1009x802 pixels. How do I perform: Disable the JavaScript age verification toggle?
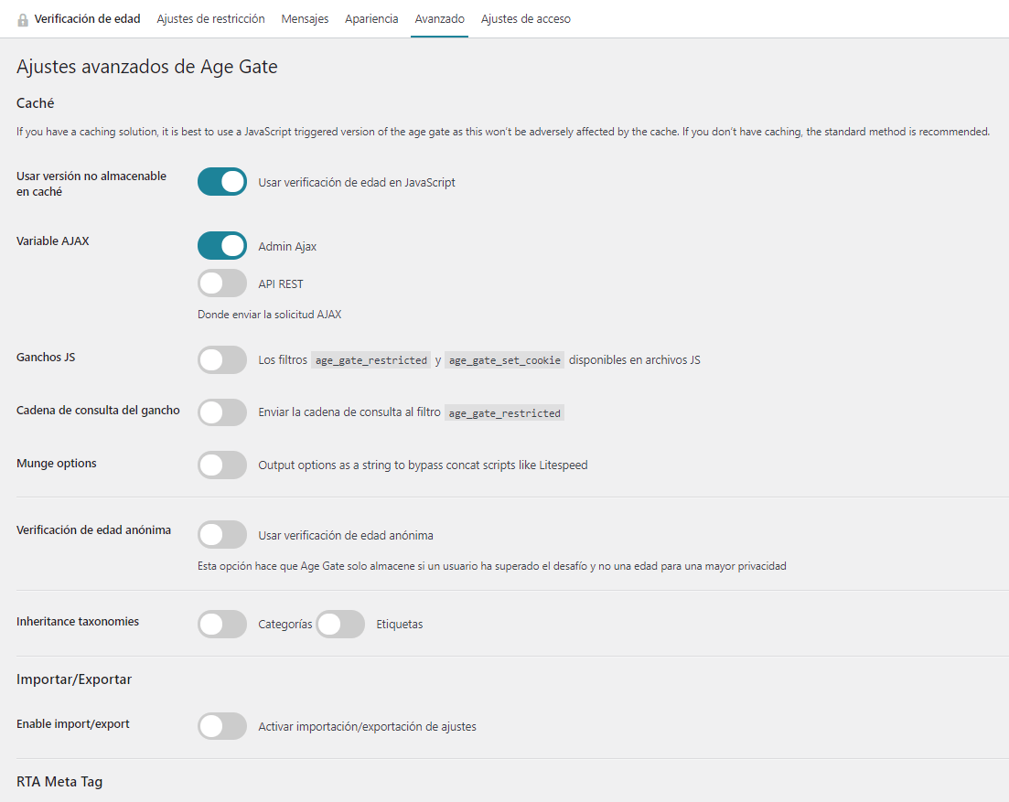pyautogui.click(x=222, y=182)
